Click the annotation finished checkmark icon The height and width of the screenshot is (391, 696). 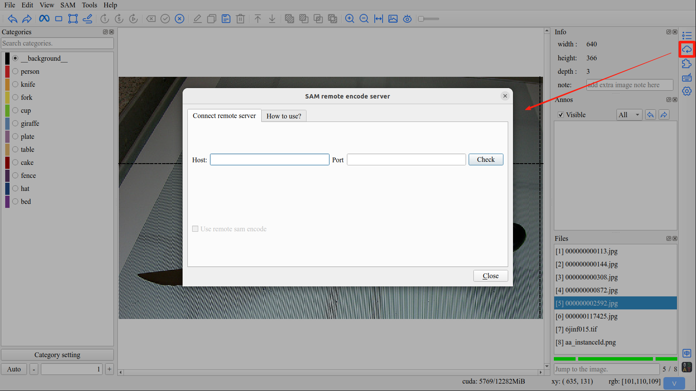tap(165, 19)
